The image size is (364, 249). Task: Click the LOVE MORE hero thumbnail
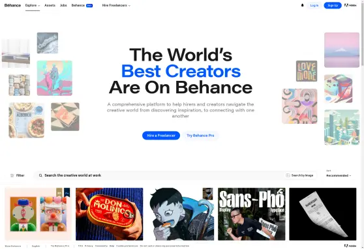[x=307, y=71]
